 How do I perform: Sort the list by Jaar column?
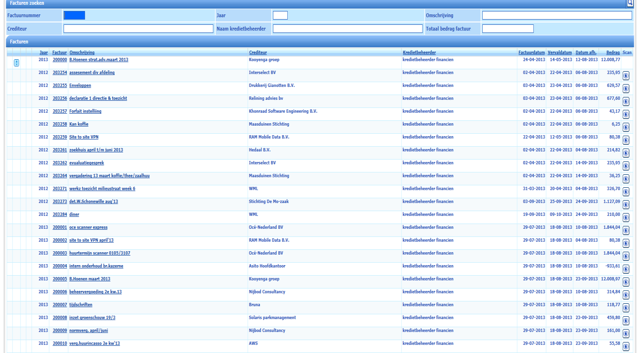click(44, 53)
